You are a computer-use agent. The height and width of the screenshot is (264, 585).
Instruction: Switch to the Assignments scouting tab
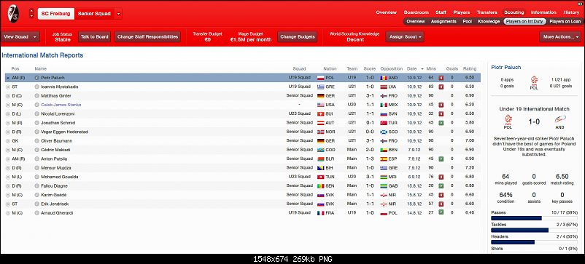click(443, 22)
